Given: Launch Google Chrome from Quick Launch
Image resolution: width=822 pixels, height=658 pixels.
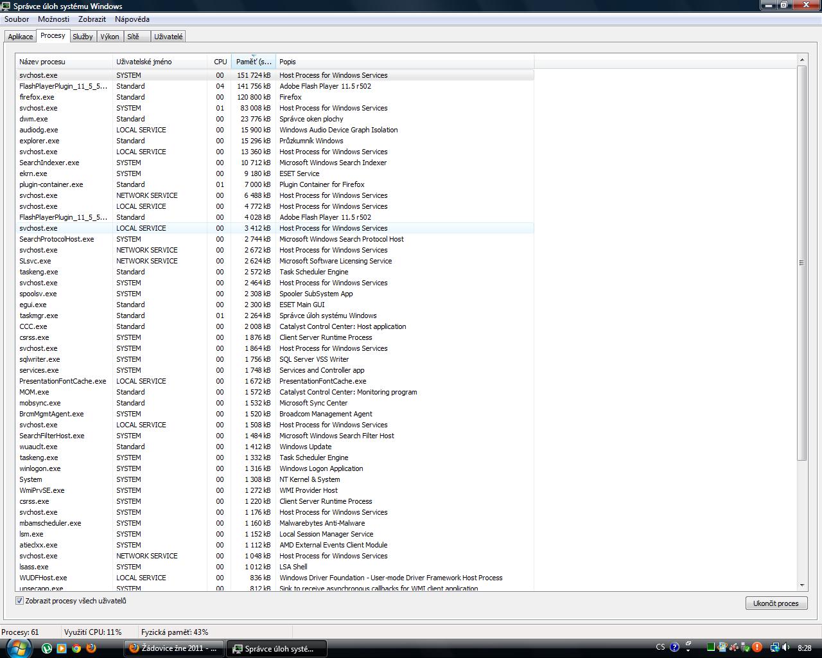Looking at the screenshot, I should 76,648.
